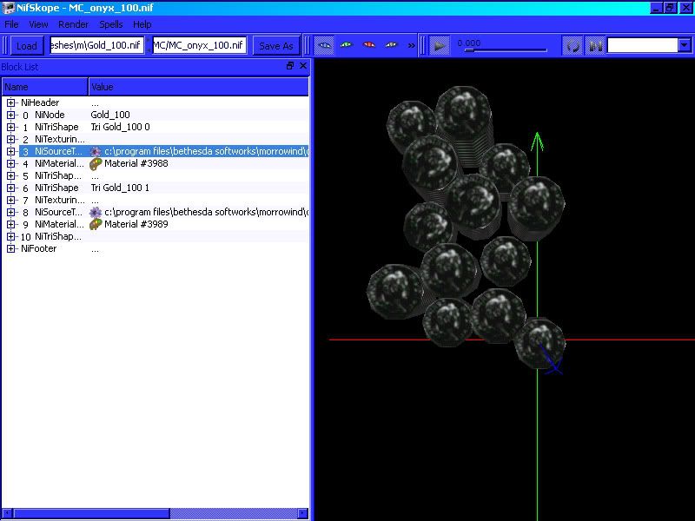695x521 pixels.
Task: Click flower texture icon in block 3
Action: (96, 151)
